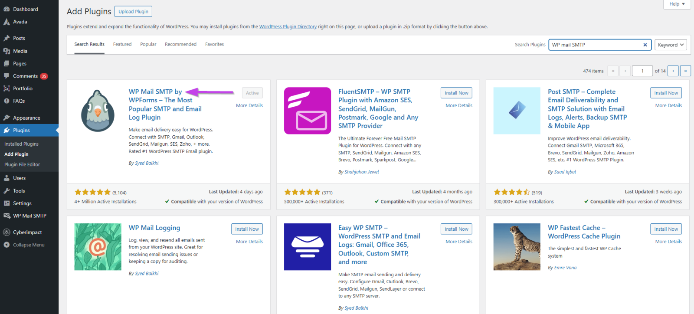Image resolution: width=694 pixels, height=314 pixels.
Task: Open the Media library icon
Action: pyautogui.click(x=7, y=51)
